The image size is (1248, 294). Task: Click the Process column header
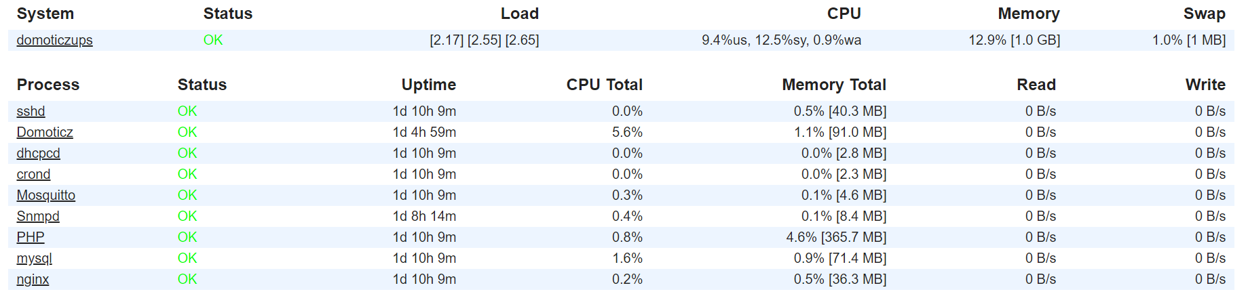(48, 85)
